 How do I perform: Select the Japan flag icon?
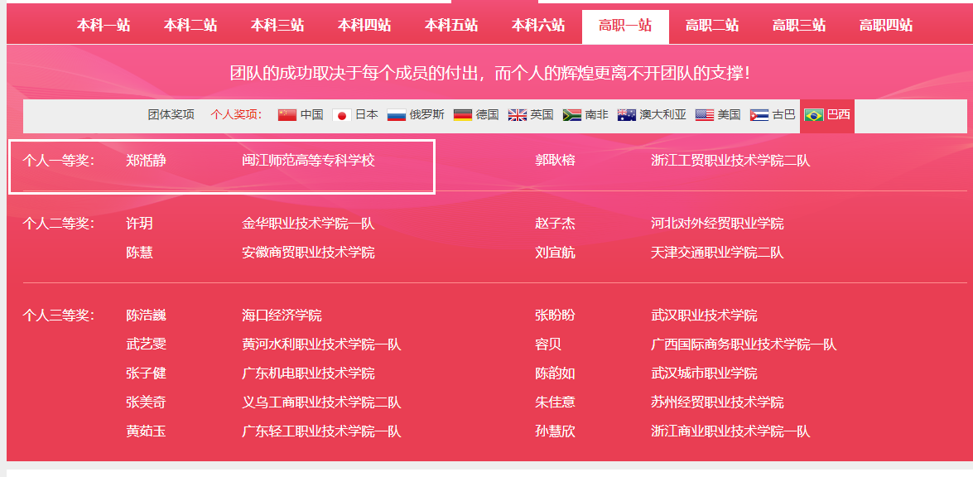point(342,115)
